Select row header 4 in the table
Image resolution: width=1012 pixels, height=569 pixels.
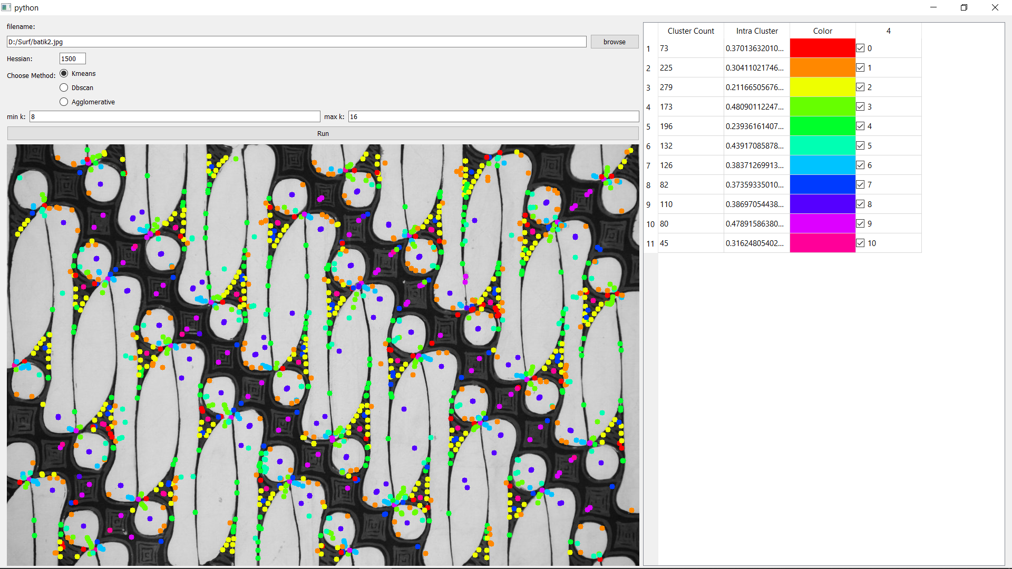(649, 107)
